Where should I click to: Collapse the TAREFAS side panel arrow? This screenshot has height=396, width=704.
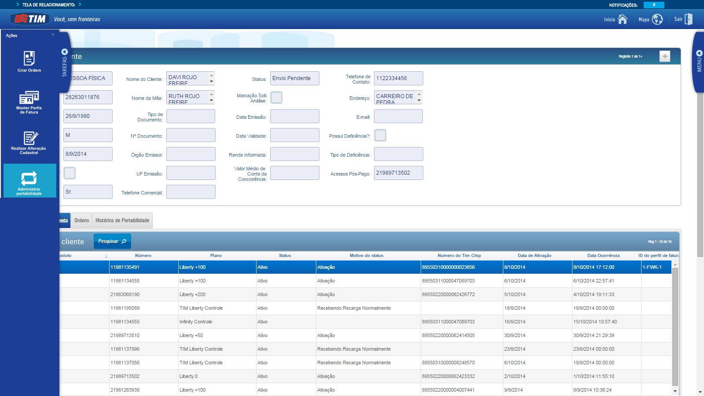[65, 52]
